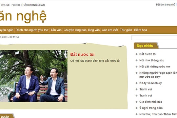Open the 'Tản văn' menu item
The image size is (177, 118).
tap(56, 30)
